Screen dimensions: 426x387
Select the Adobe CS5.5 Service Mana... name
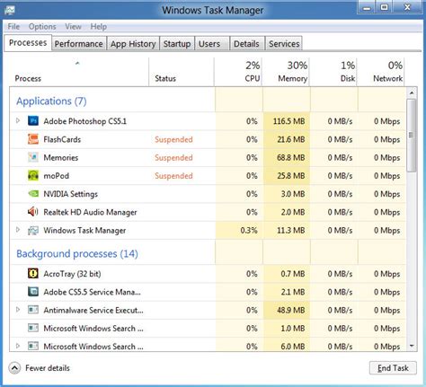[x=92, y=292]
